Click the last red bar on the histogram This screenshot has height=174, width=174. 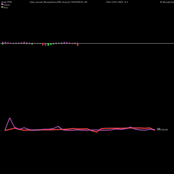click(x=78, y=44)
